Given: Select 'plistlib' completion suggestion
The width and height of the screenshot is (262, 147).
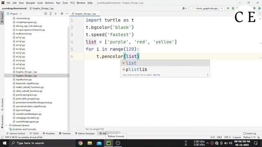Looking at the screenshot, I should pyautogui.click(x=165, y=69).
